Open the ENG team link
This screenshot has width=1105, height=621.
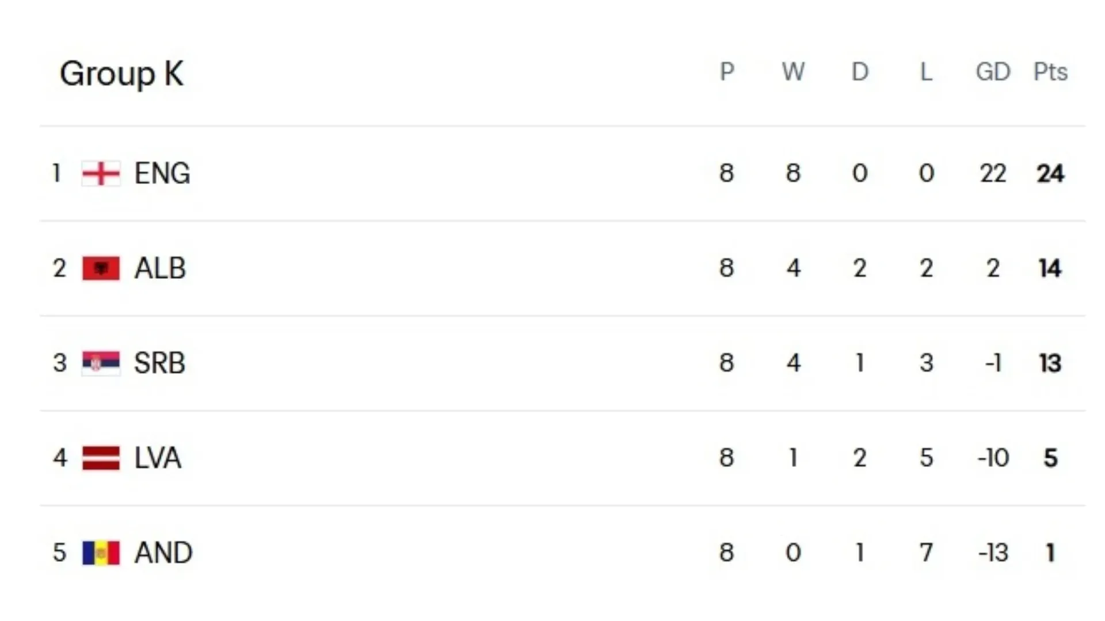pyautogui.click(x=162, y=173)
